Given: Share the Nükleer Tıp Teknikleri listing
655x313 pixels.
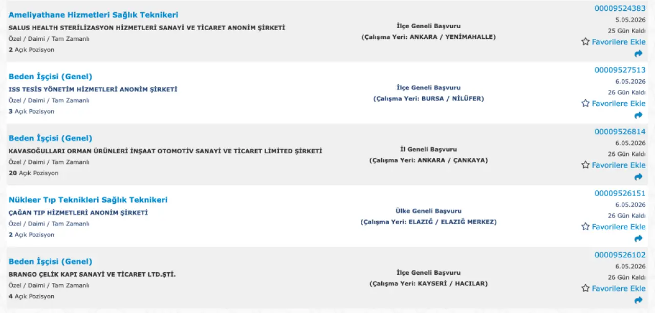Looking at the screenshot, I should click(x=638, y=239).
